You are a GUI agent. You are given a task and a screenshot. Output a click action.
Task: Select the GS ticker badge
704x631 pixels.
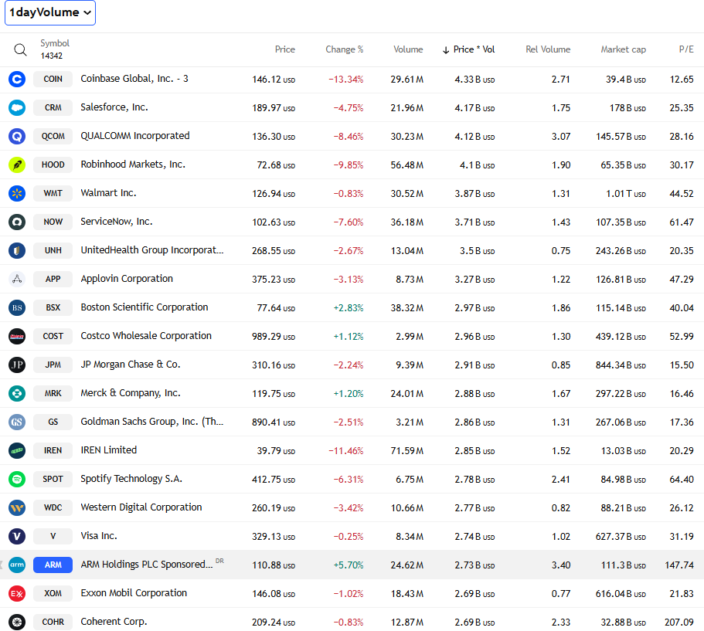coord(53,422)
